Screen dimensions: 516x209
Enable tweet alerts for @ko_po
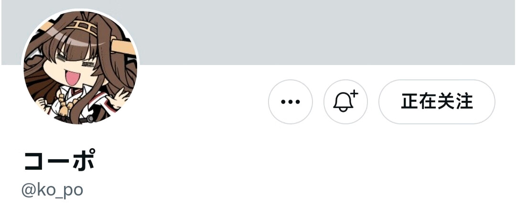pyautogui.click(x=345, y=102)
